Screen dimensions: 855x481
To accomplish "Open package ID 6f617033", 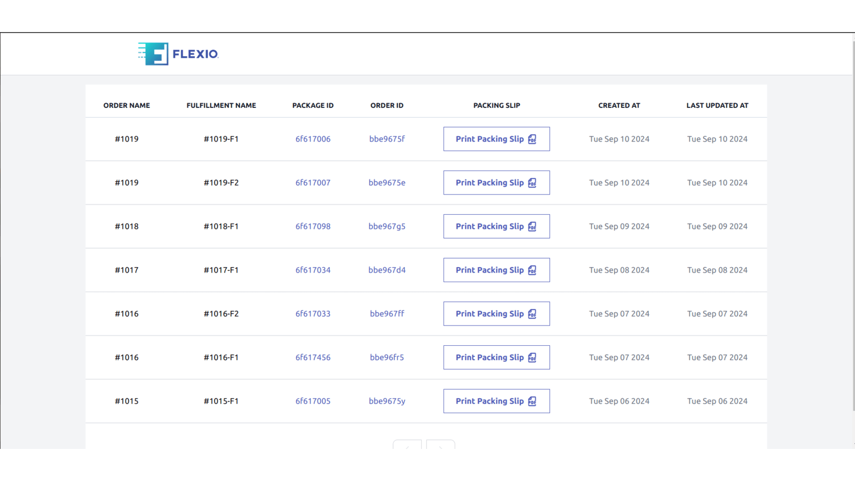I will (x=313, y=314).
